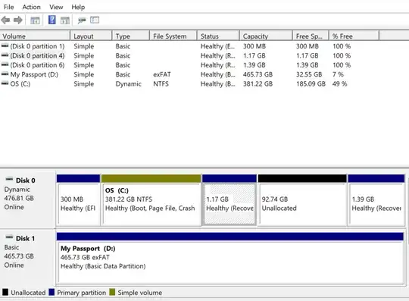Click the "exFAT" file system cell
Image resolution: width=409 pixels, height=301 pixels.
[x=162, y=74]
